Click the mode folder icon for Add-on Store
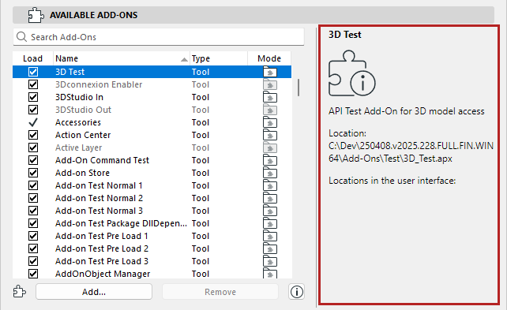This screenshot has width=507, height=310. (270, 173)
